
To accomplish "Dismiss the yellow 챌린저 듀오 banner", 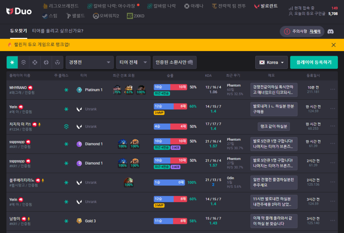I will (x=333, y=45).
